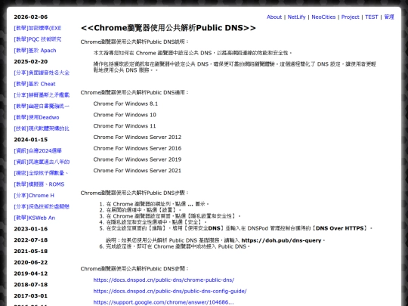408x306 pixels.
Task: Open sidebar article '[分享]Chrome H'
Action: (x=34, y=195)
